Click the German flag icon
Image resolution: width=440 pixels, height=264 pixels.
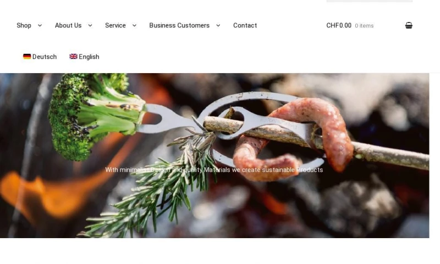point(27,57)
